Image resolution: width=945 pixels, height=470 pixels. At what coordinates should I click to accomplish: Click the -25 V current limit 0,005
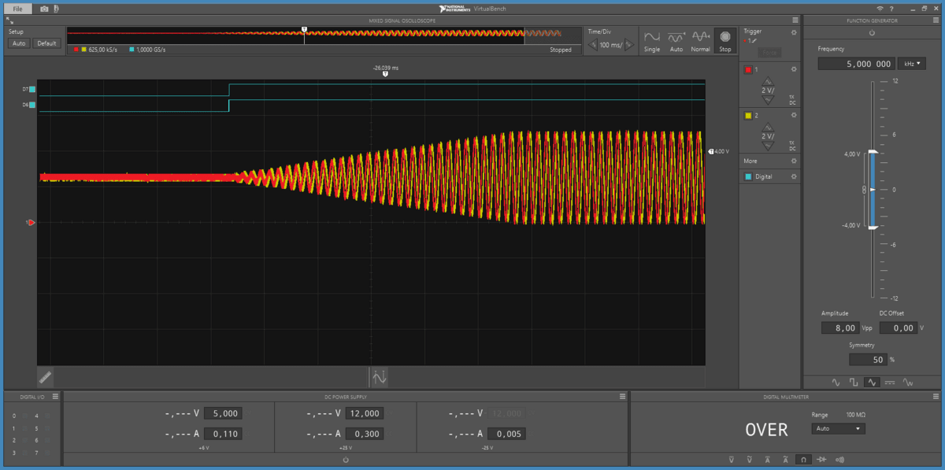click(506, 434)
